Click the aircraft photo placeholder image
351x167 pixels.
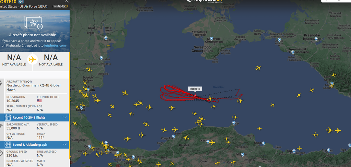pyautogui.click(x=34, y=22)
